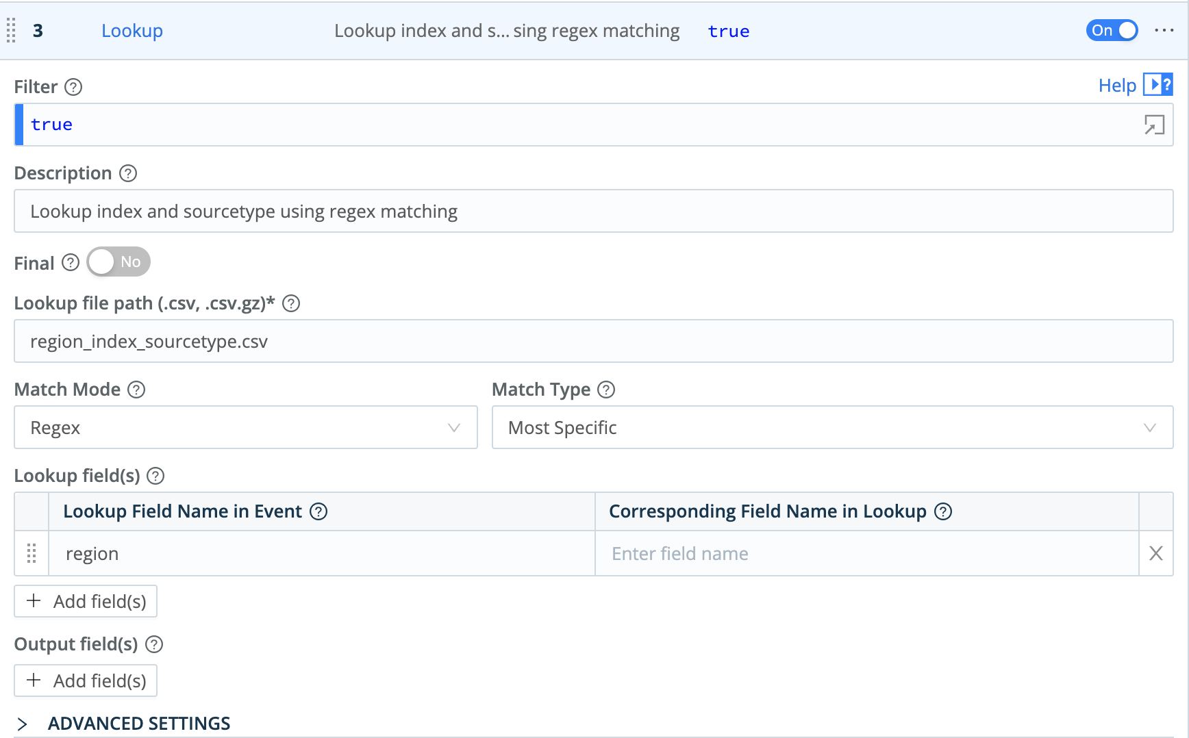Image resolution: width=1189 pixels, height=738 pixels.
Task: Click the Filter help question mark icon
Action: coord(73,87)
